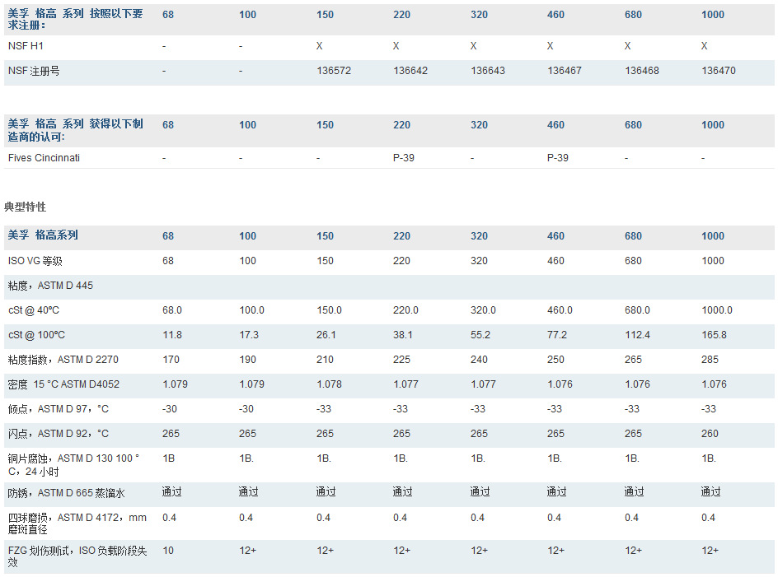Click viscosity index value 250
This screenshot has height=577, width=778.
pyautogui.click(x=555, y=360)
